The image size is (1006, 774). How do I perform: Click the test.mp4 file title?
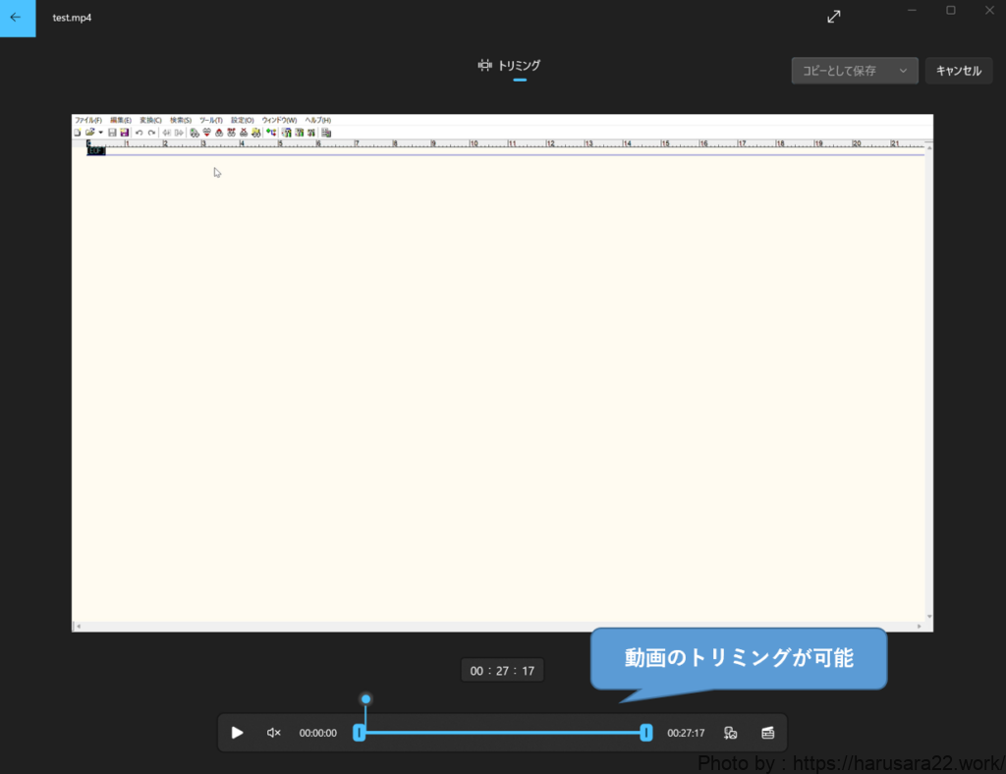tap(72, 18)
